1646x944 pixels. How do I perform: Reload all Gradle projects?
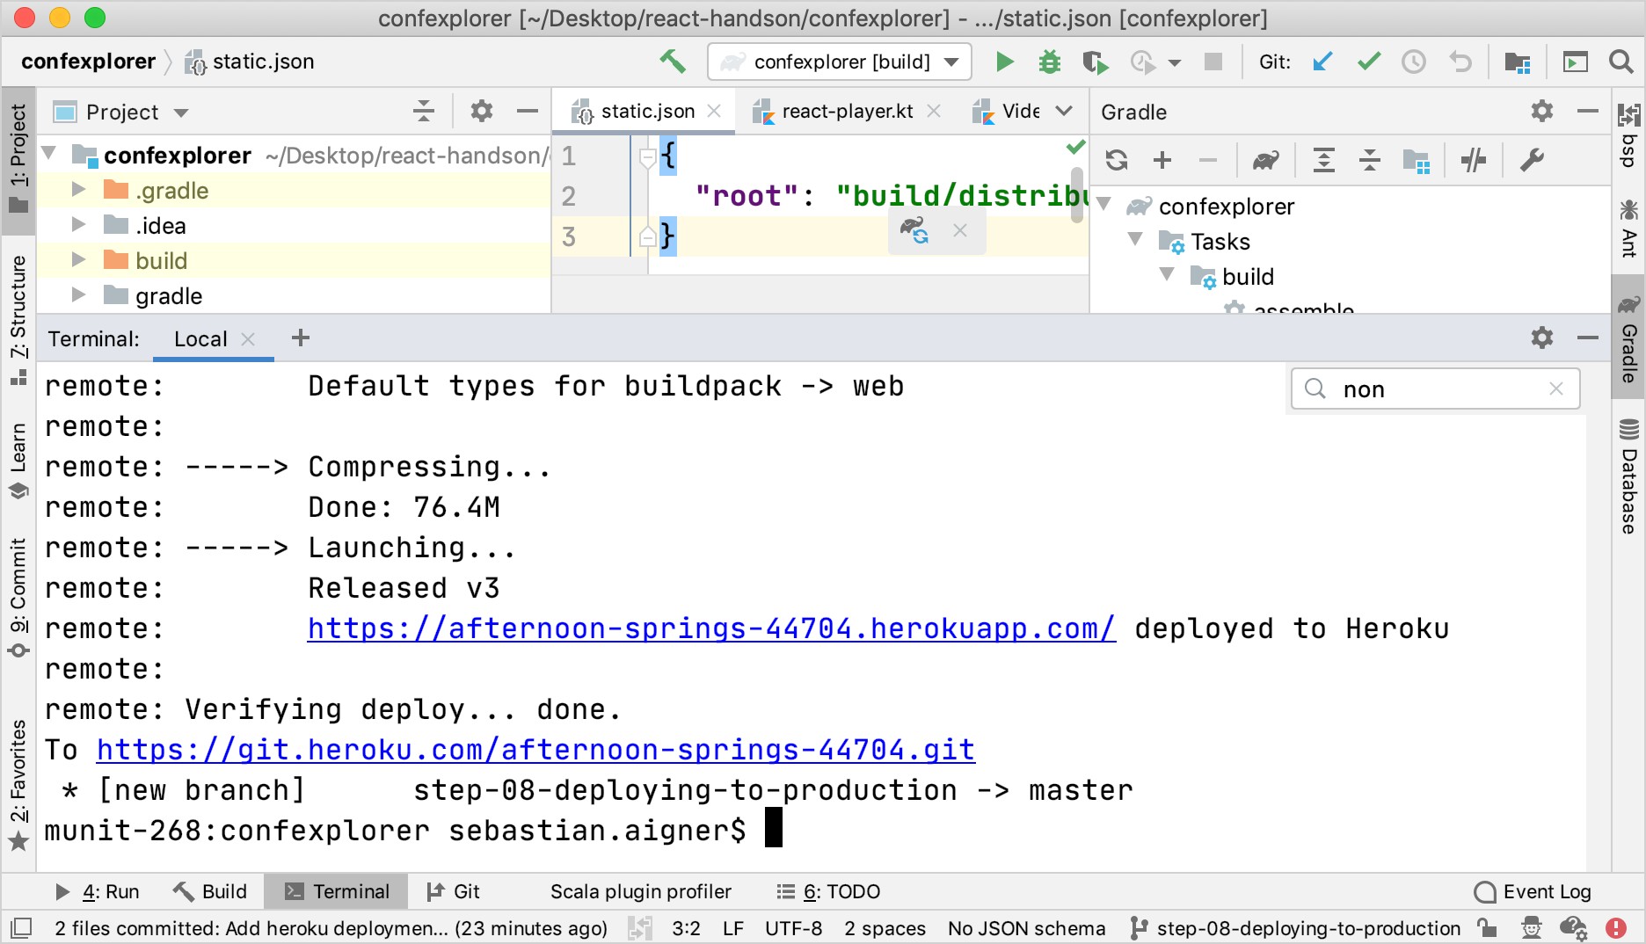click(1117, 160)
